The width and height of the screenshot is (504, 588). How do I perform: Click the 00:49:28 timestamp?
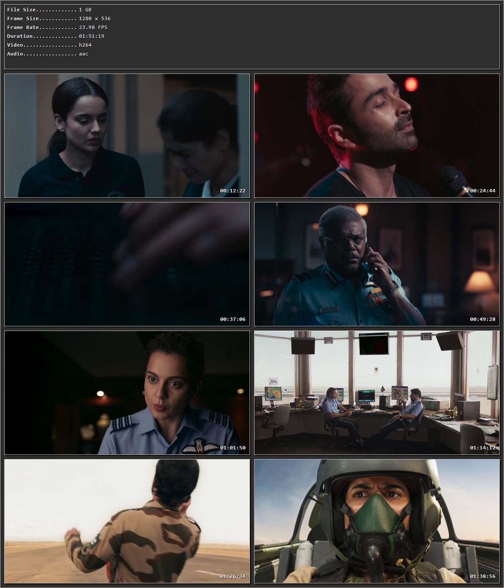pyautogui.click(x=483, y=319)
